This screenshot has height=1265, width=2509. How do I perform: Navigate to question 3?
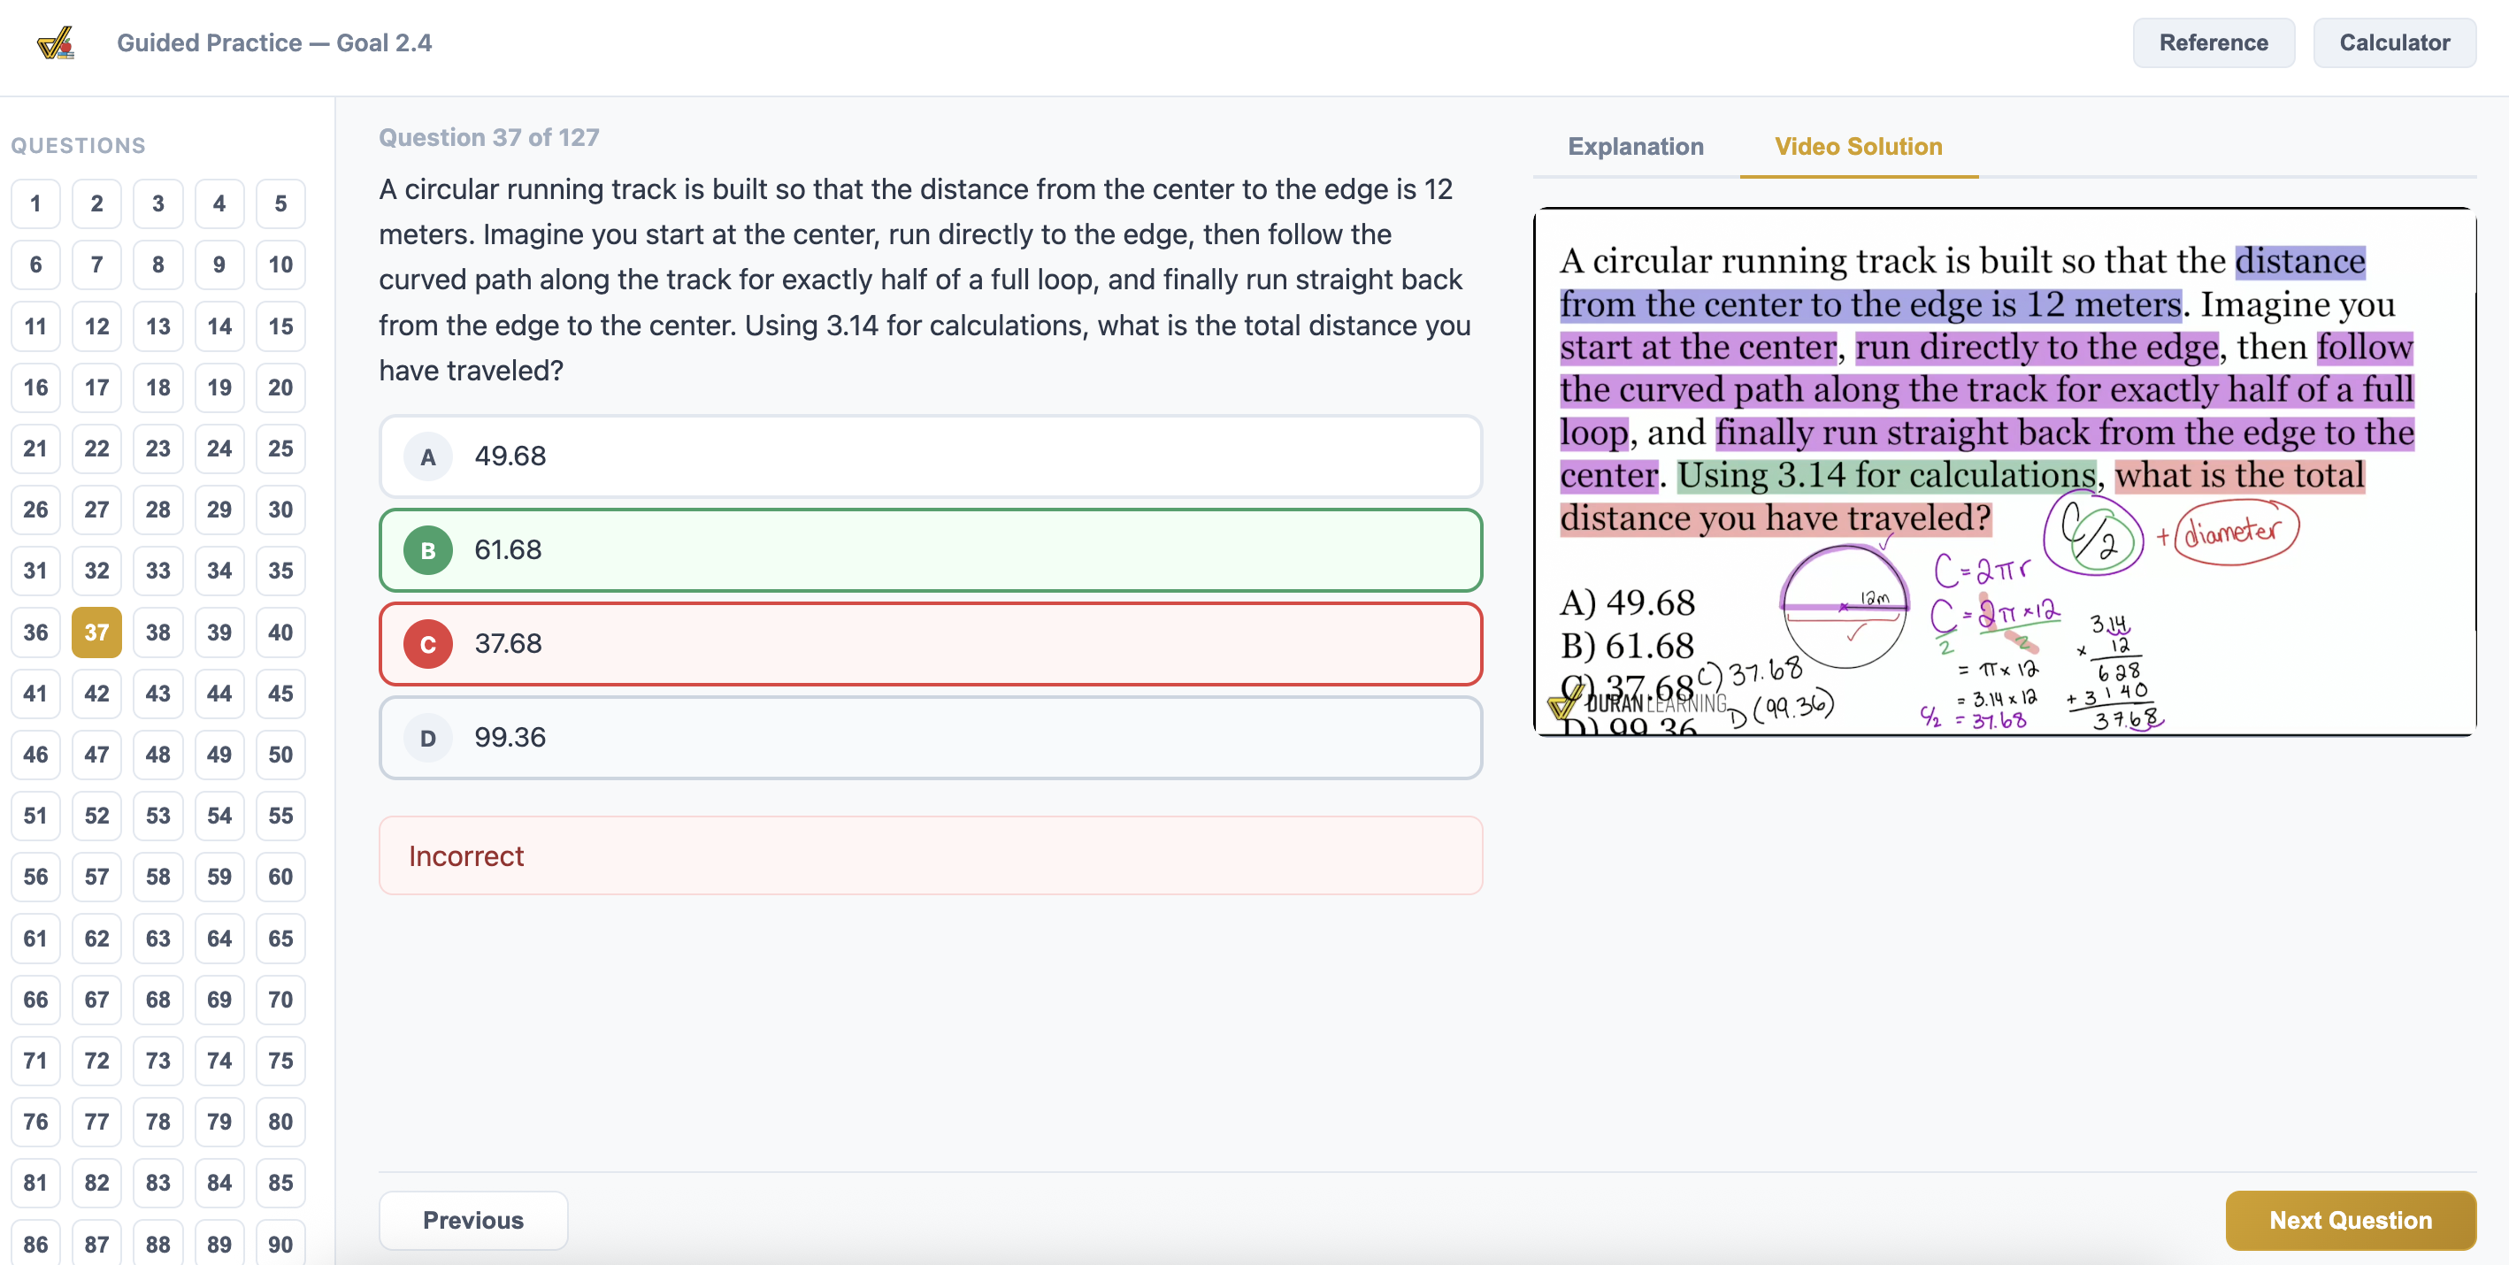[157, 203]
